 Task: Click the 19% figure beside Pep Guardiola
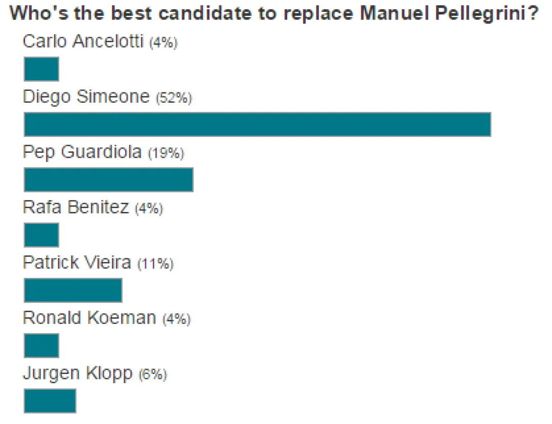tap(166, 153)
